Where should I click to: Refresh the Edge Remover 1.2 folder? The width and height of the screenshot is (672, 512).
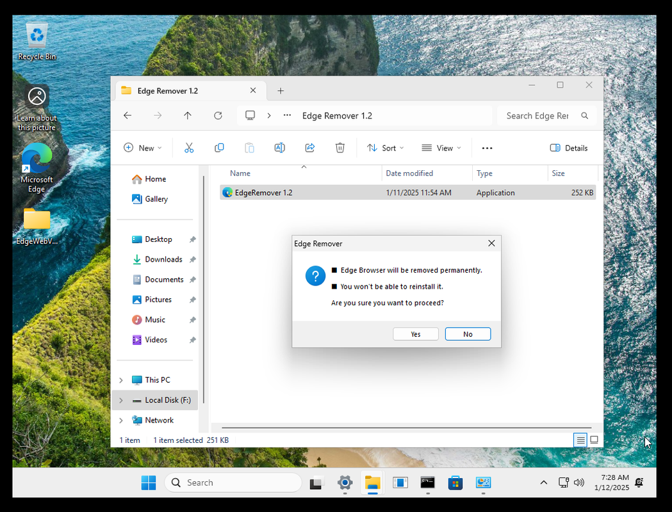[x=218, y=116]
